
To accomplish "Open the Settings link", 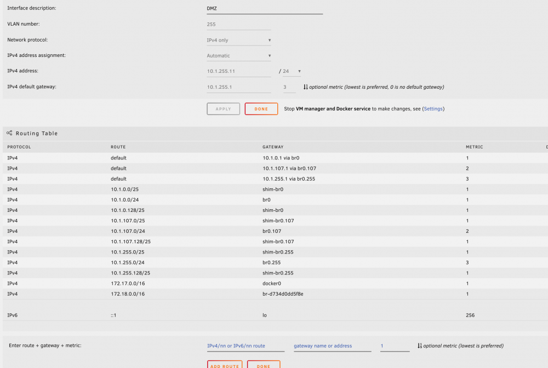I will coord(433,109).
